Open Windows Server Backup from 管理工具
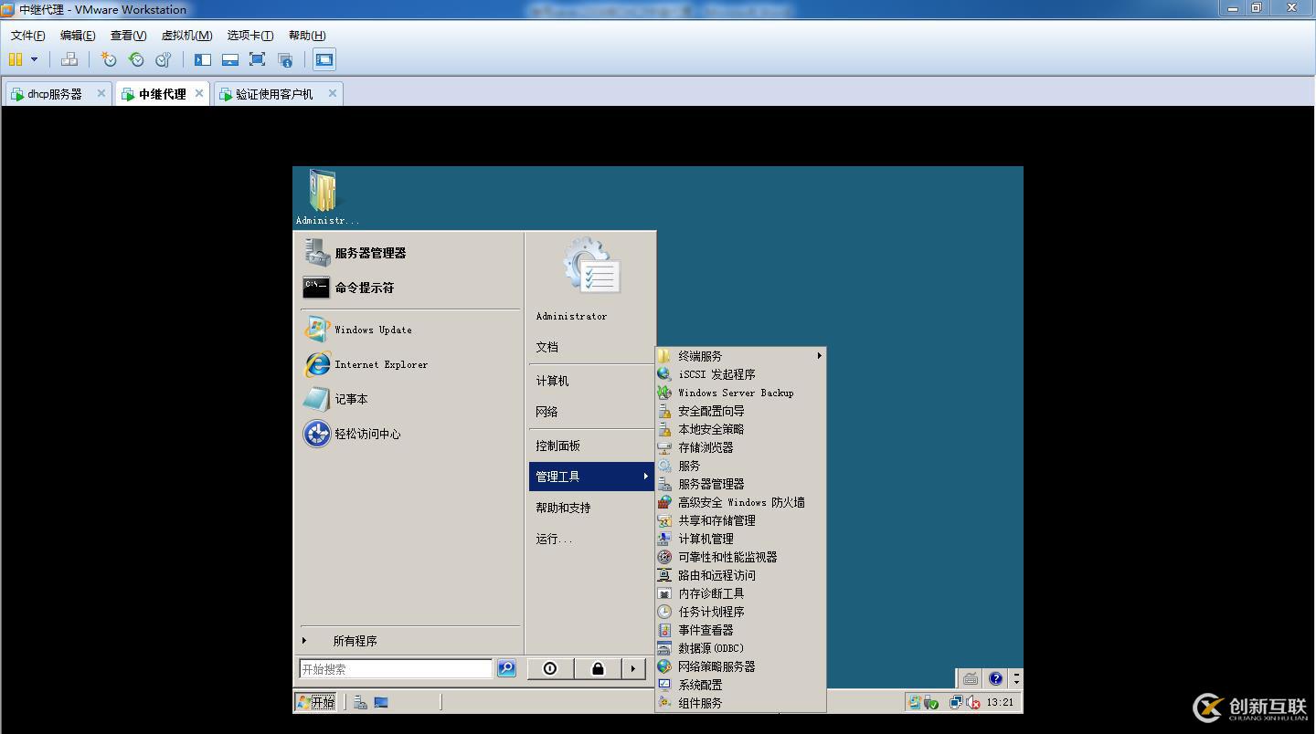The height and width of the screenshot is (734, 1316). point(740,393)
